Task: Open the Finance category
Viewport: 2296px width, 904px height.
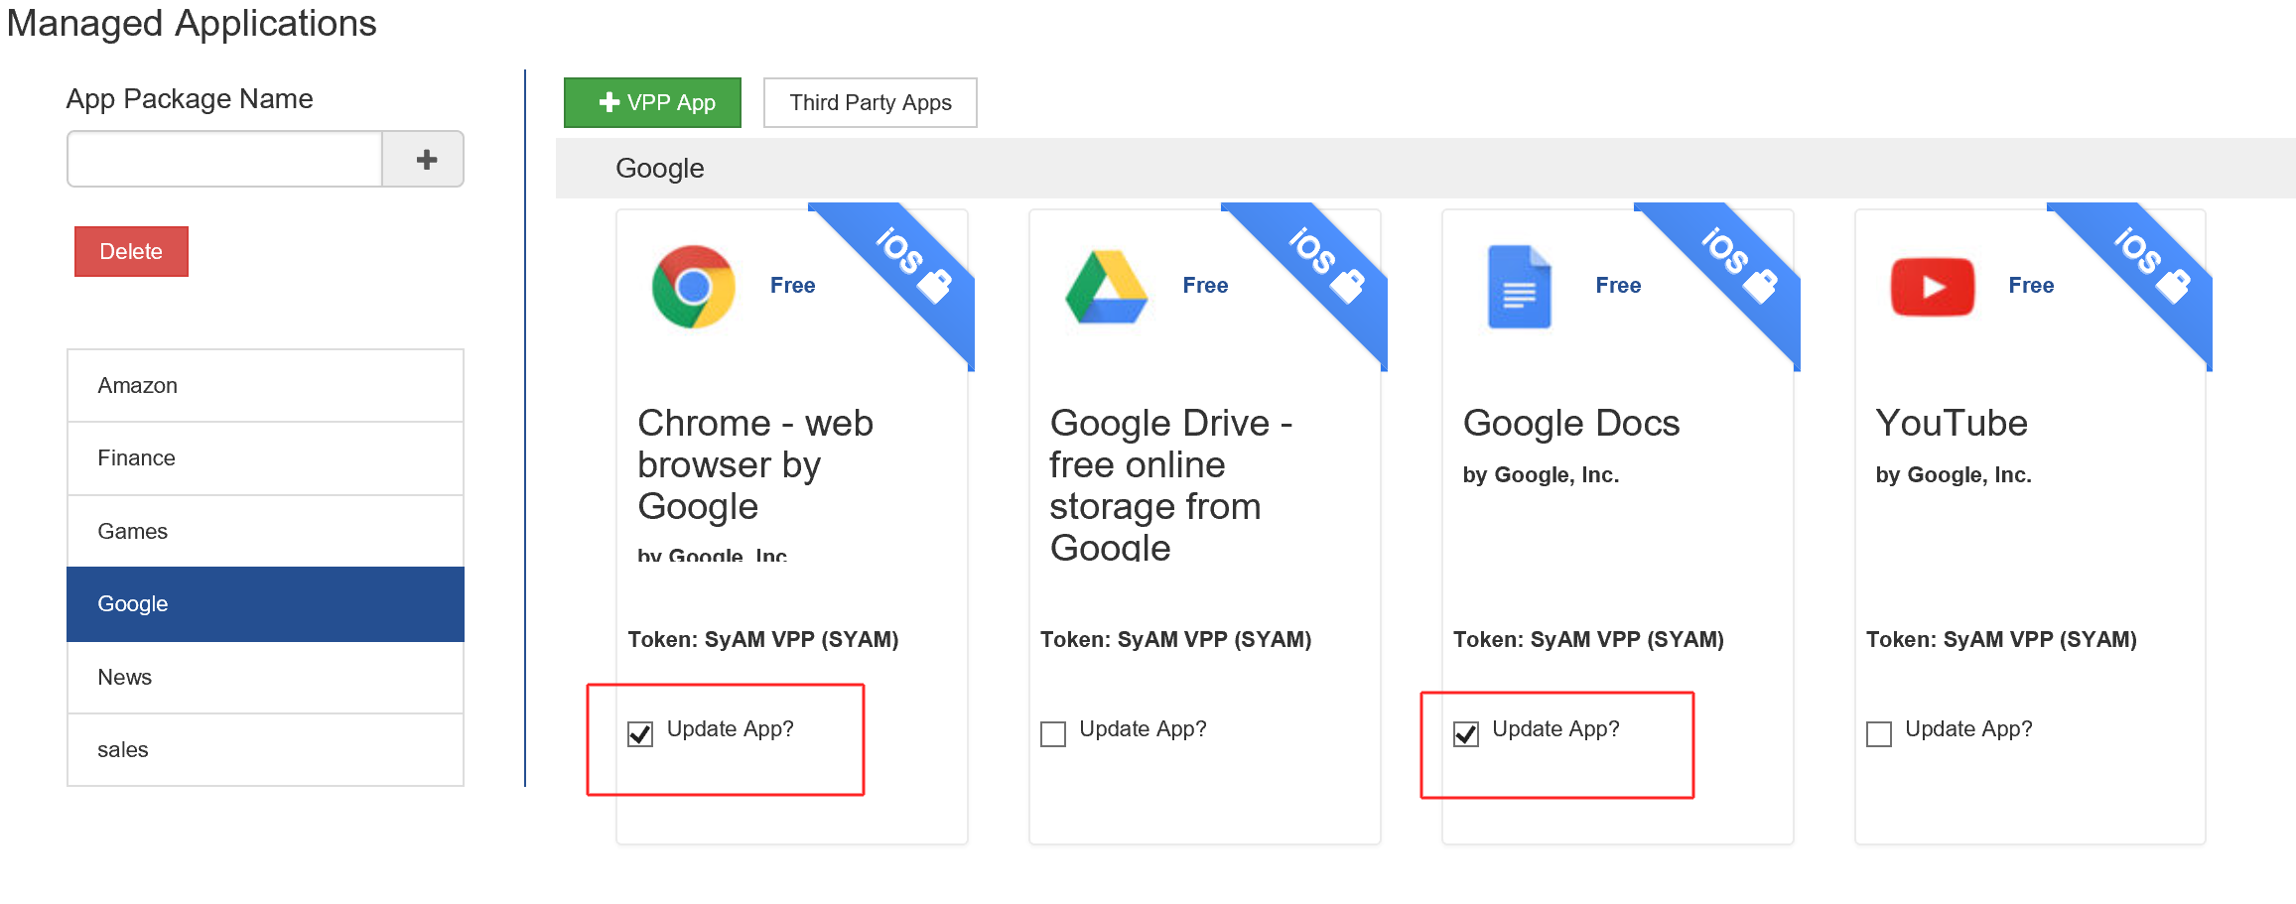Action: click(265, 458)
